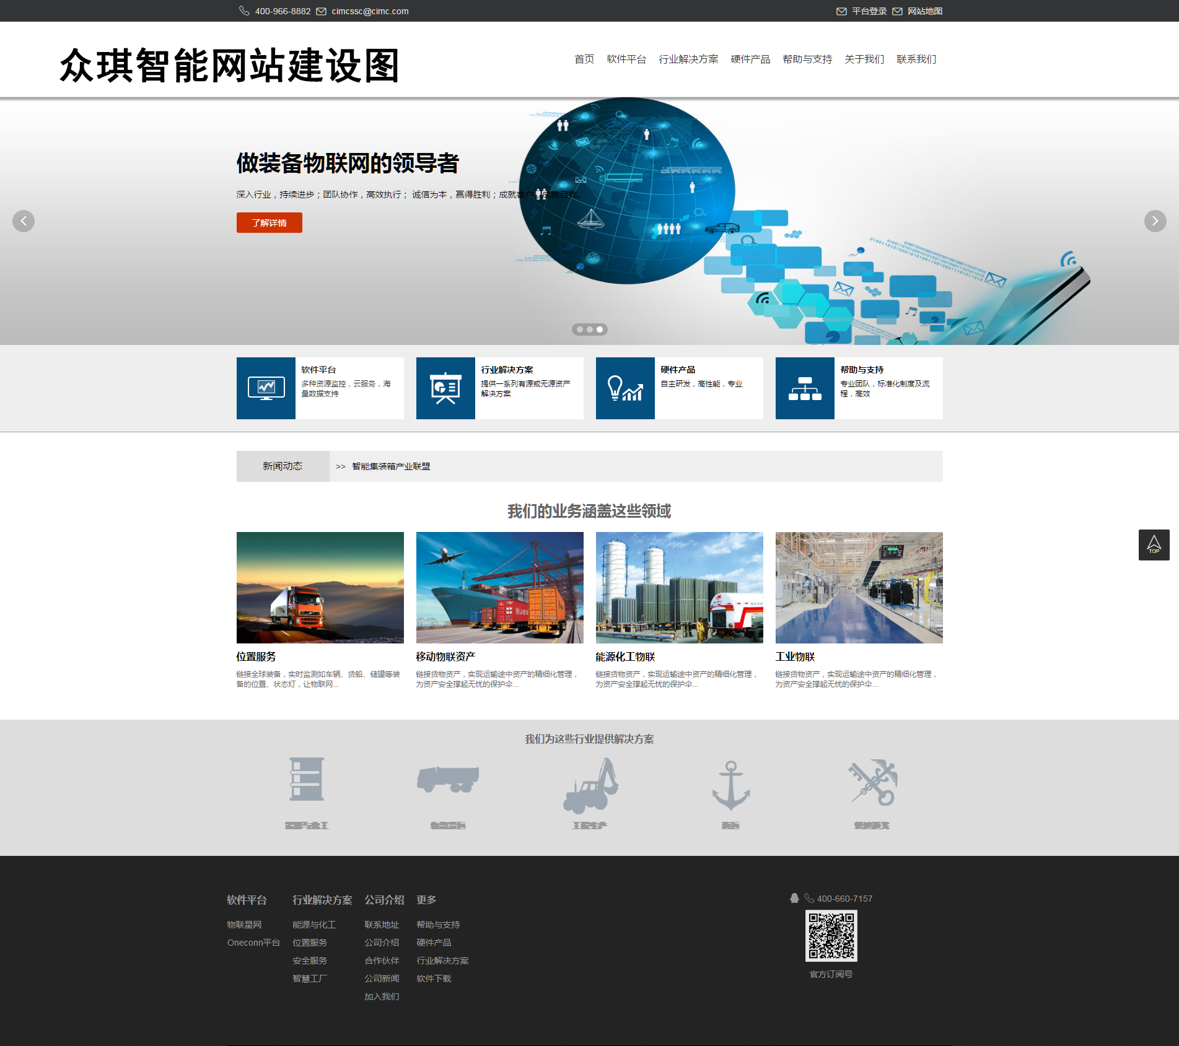
Task: Activate the second carousel dot
Action: (589, 329)
